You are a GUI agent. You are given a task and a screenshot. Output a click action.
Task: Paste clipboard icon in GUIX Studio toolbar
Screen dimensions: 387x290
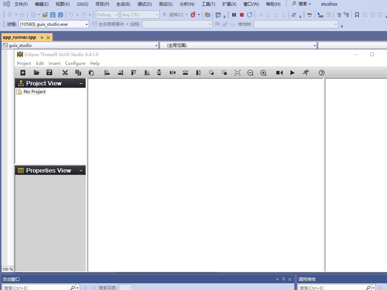point(91,73)
